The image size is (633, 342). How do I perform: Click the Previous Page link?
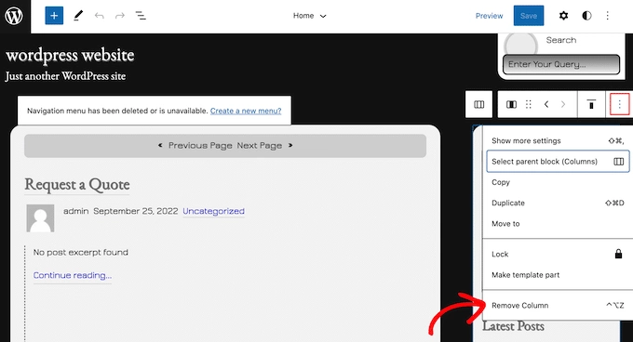(195, 145)
